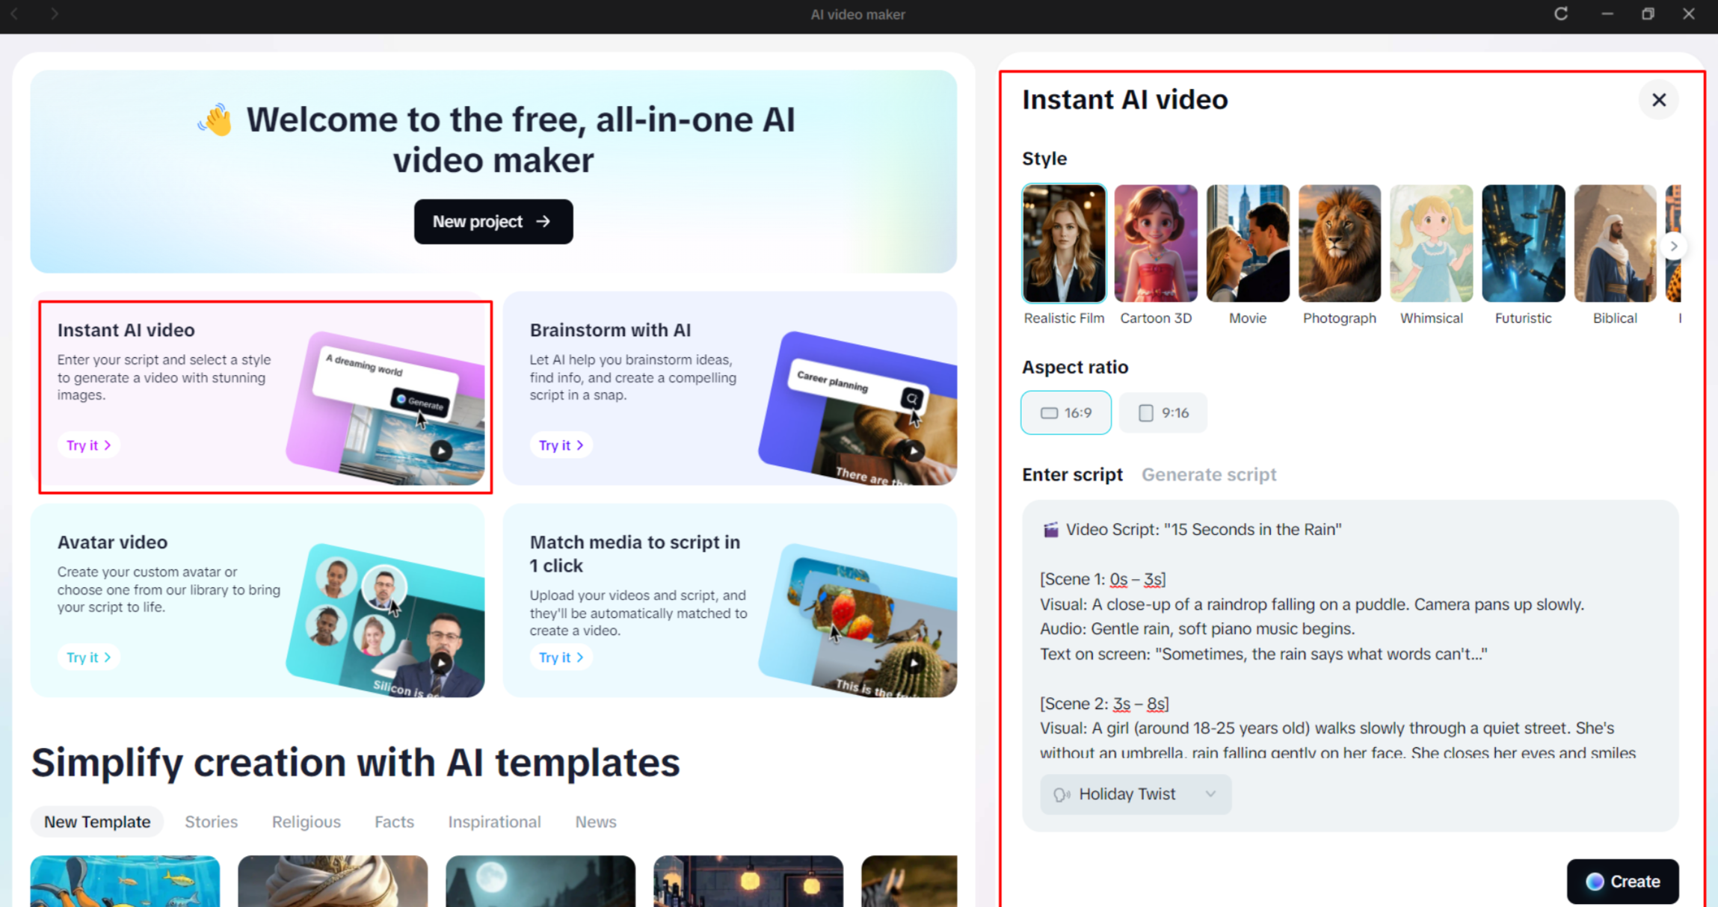
Task: Click the back navigation arrow
Action: pos(15,13)
